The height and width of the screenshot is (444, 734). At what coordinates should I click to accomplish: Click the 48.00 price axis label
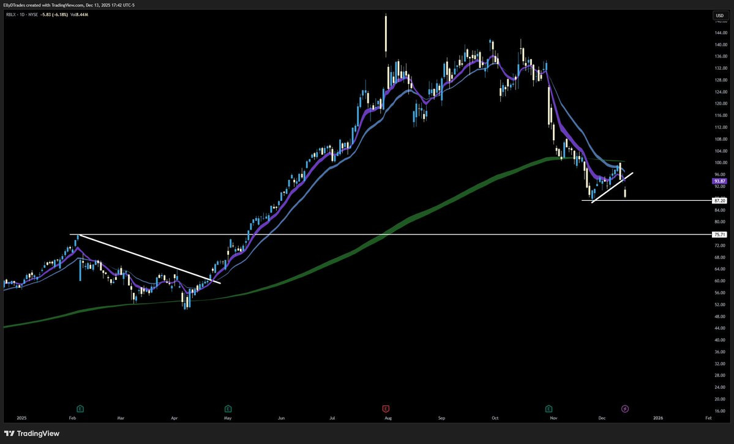[721, 317]
